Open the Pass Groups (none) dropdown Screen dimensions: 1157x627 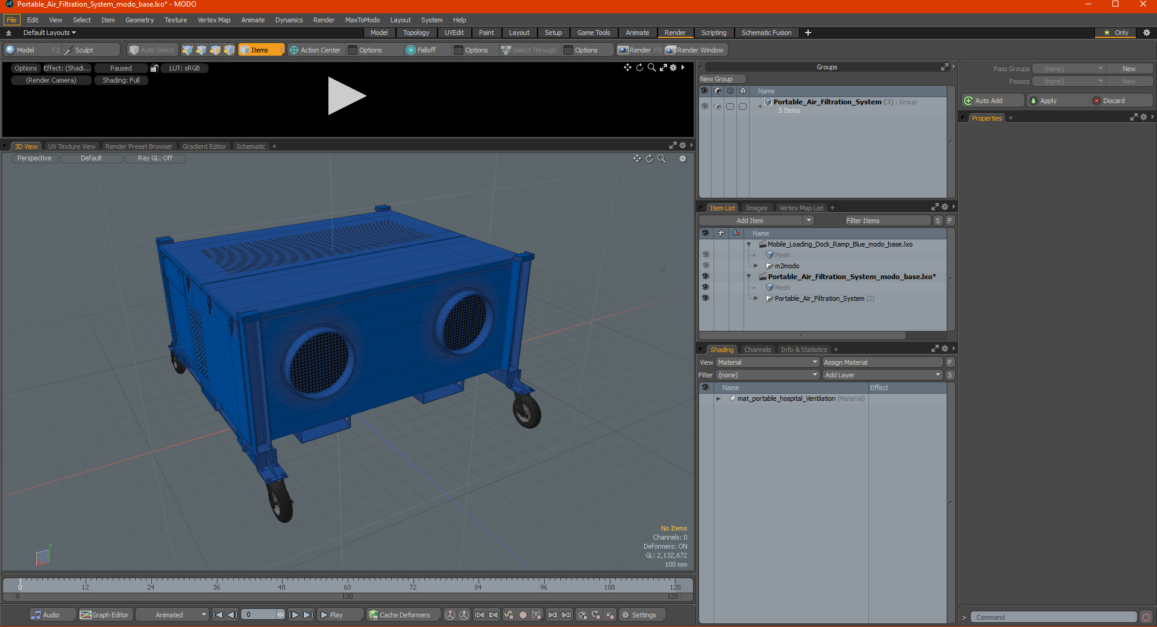(1068, 69)
